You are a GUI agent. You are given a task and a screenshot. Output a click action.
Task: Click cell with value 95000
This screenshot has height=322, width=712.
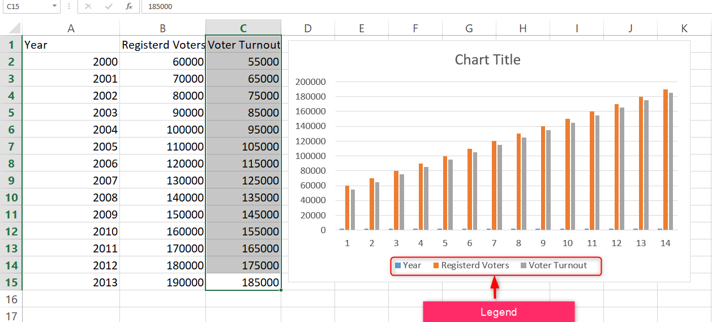[x=243, y=129]
